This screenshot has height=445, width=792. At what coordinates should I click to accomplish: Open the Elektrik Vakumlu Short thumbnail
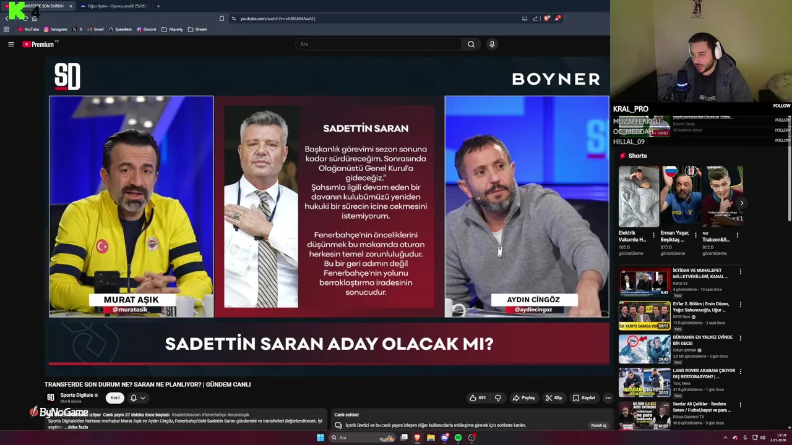[x=639, y=196]
